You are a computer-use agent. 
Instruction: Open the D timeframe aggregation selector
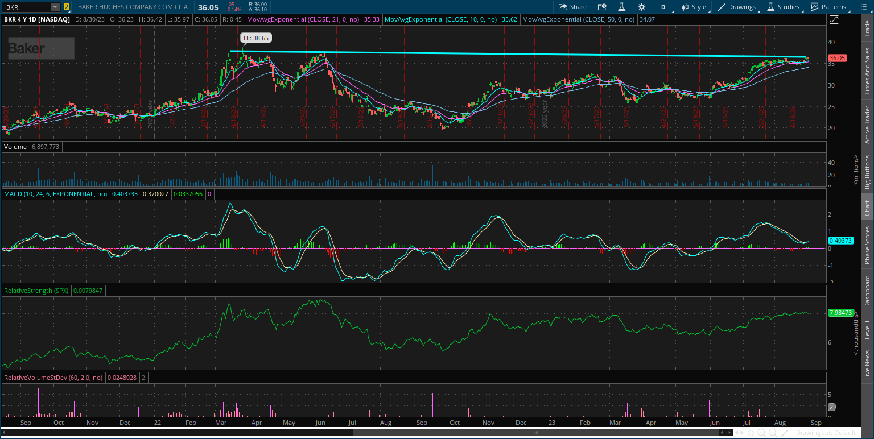[663, 7]
